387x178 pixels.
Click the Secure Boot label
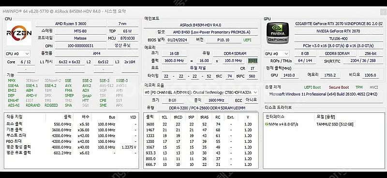339,87
